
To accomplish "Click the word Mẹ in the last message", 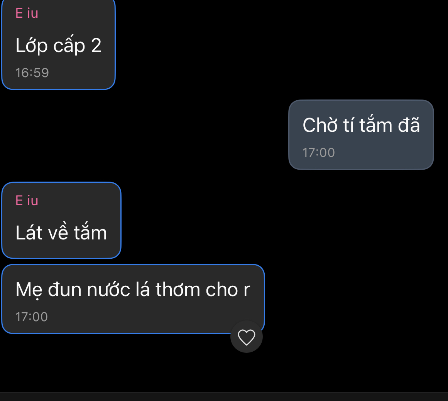I will pos(29,290).
